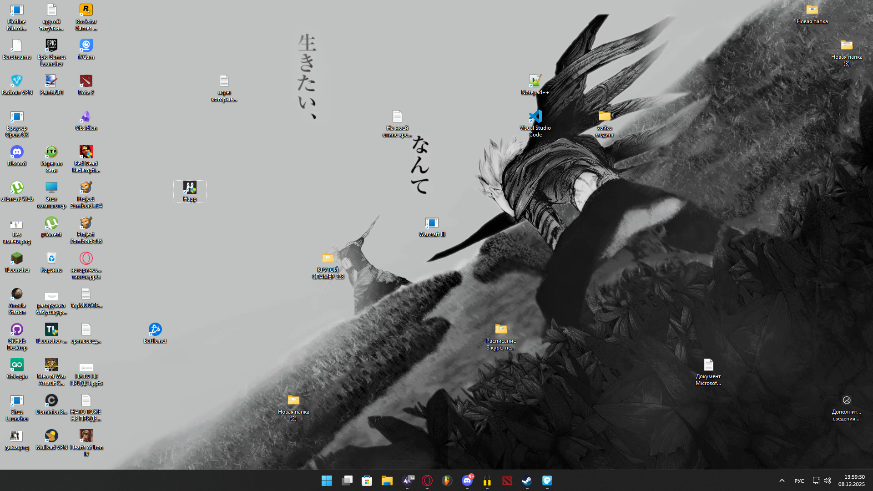Select the Игры по сети desktop icon
The height and width of the screenshot is (491, 873).
pyautogui.click(x=51, y=160)
